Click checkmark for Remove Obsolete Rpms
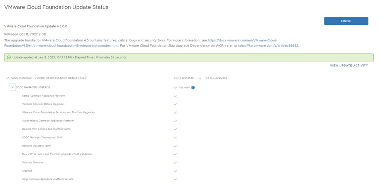 coord(175,146)
